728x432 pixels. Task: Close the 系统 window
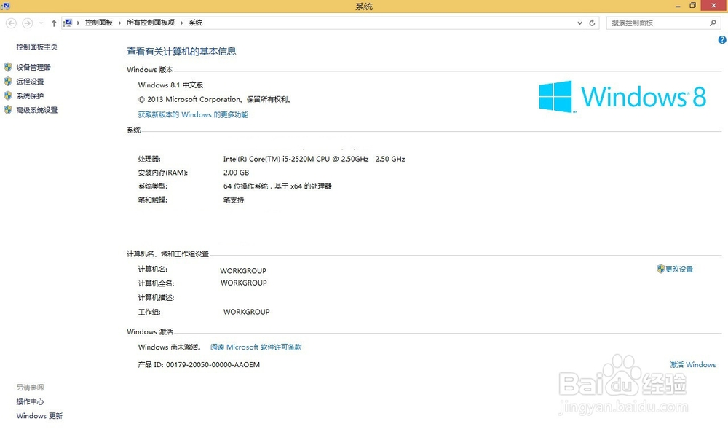point(713,6)
